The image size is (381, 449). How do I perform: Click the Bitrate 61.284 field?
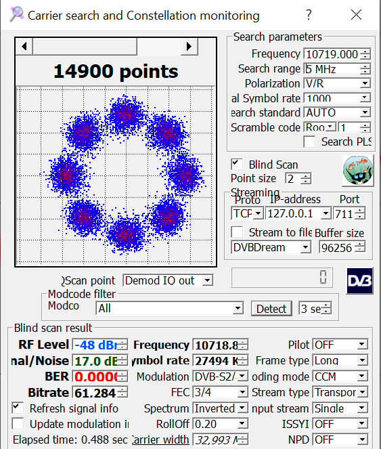100,392
